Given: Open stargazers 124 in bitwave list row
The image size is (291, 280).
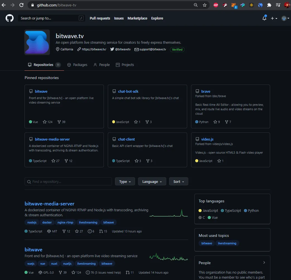Looking at the screenshot, I should pyautogui.click(x=76, y=272).
